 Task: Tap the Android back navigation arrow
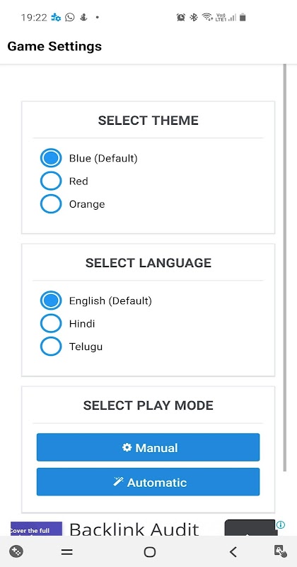click(x=233, y=552)
